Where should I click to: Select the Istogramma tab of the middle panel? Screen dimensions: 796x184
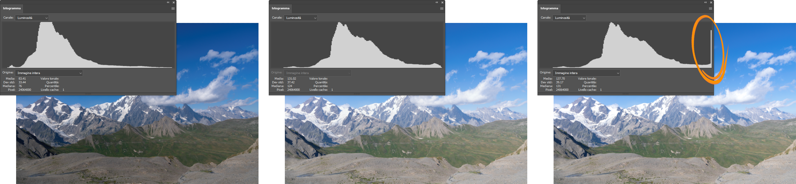click(281, 8)
